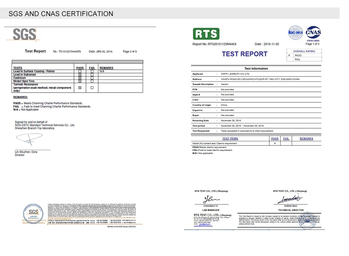Click the REMARKS column header in RTS report
Image resolution: width=349 pixels, height=256 pixels.
point(306,138)
